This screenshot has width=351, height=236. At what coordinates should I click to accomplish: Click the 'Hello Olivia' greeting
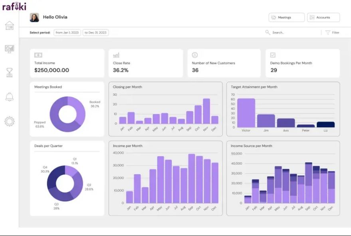pos(55,17)
